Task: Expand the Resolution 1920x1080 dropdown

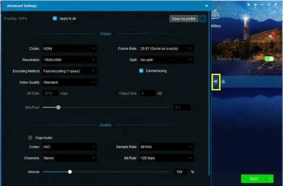Action: pyautogui.click(x=70, y=60)
